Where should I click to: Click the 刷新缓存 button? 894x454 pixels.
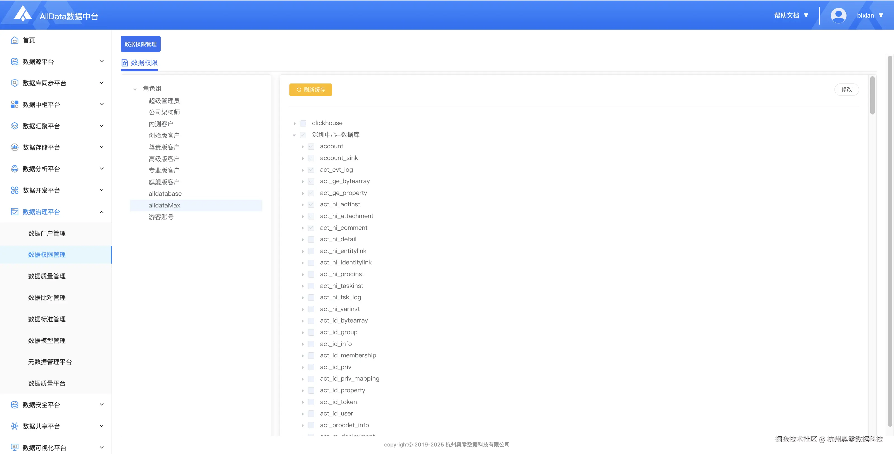310,89
